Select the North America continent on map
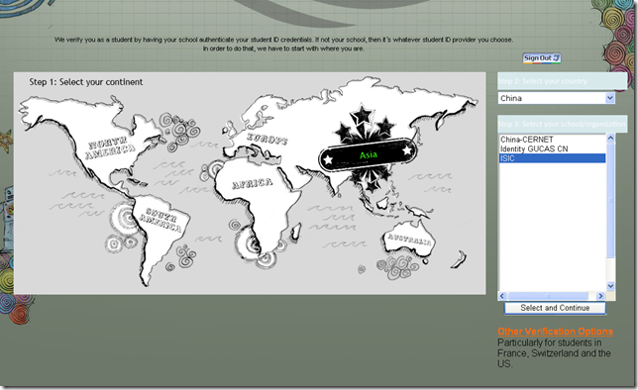 click(x=109, y=148)
